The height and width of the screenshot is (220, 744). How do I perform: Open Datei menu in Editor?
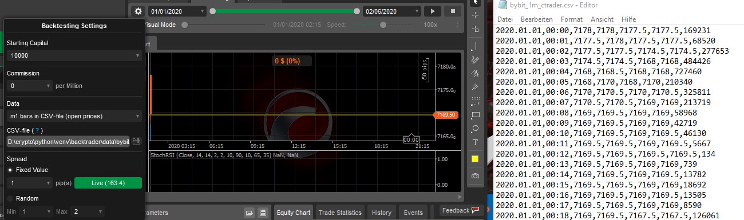point(505,19)
